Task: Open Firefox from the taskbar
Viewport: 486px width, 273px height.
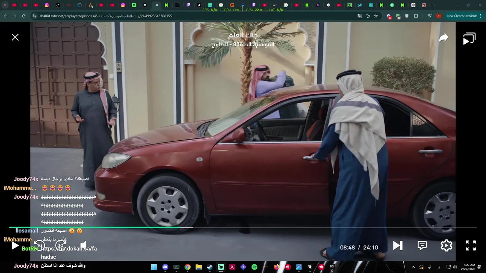Action: click(x=276, y=267)
